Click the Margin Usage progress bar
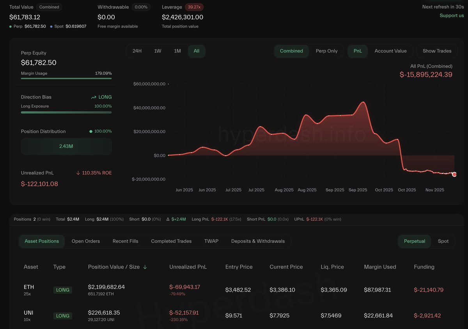Viewport: 468px width, 329px height. [66, 78]
